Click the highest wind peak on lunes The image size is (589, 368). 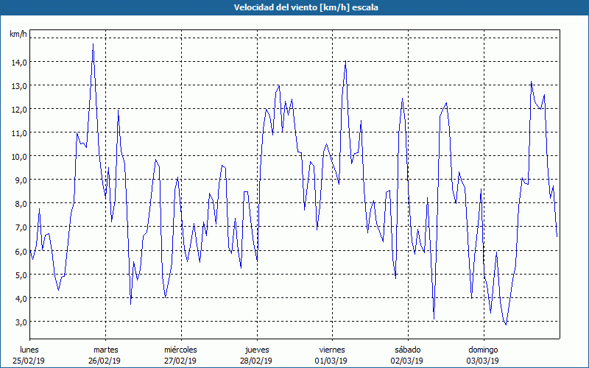(x=94, y=44)
